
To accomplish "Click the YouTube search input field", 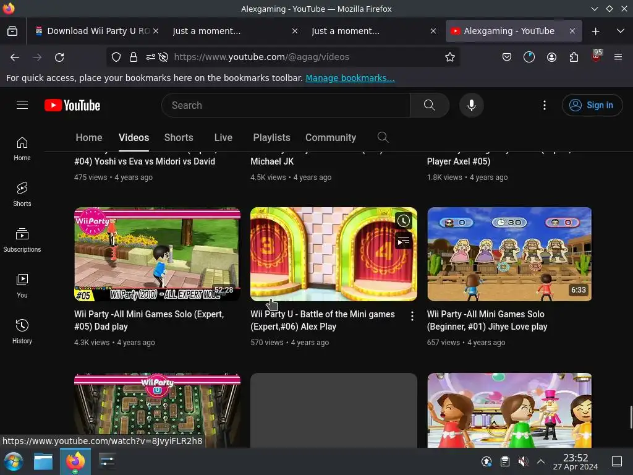I will pyautogui.click(x=286, y=105).
